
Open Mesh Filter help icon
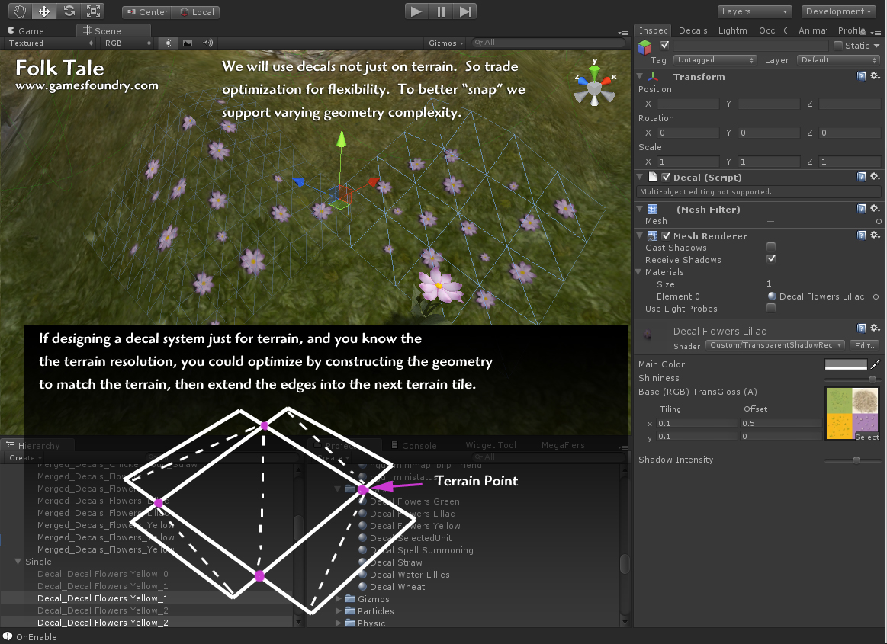(862, 209)
